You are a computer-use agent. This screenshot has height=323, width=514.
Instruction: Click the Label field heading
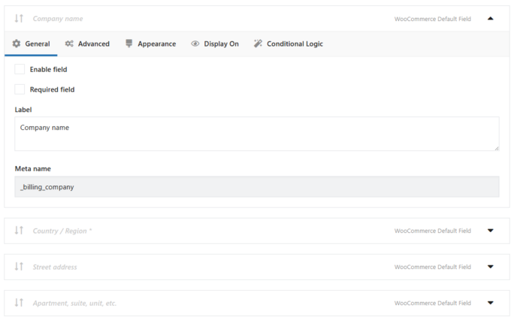(23, 110)
